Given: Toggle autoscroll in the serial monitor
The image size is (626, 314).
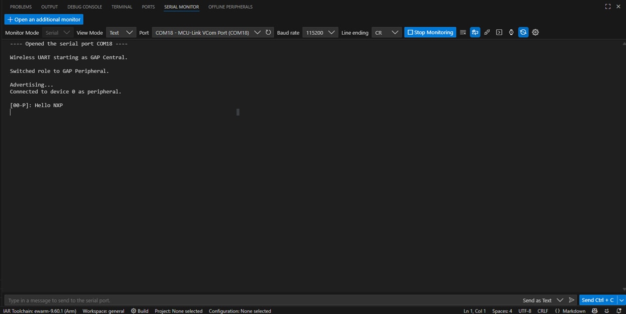Looking at the screenshot, I should [475, 32].
